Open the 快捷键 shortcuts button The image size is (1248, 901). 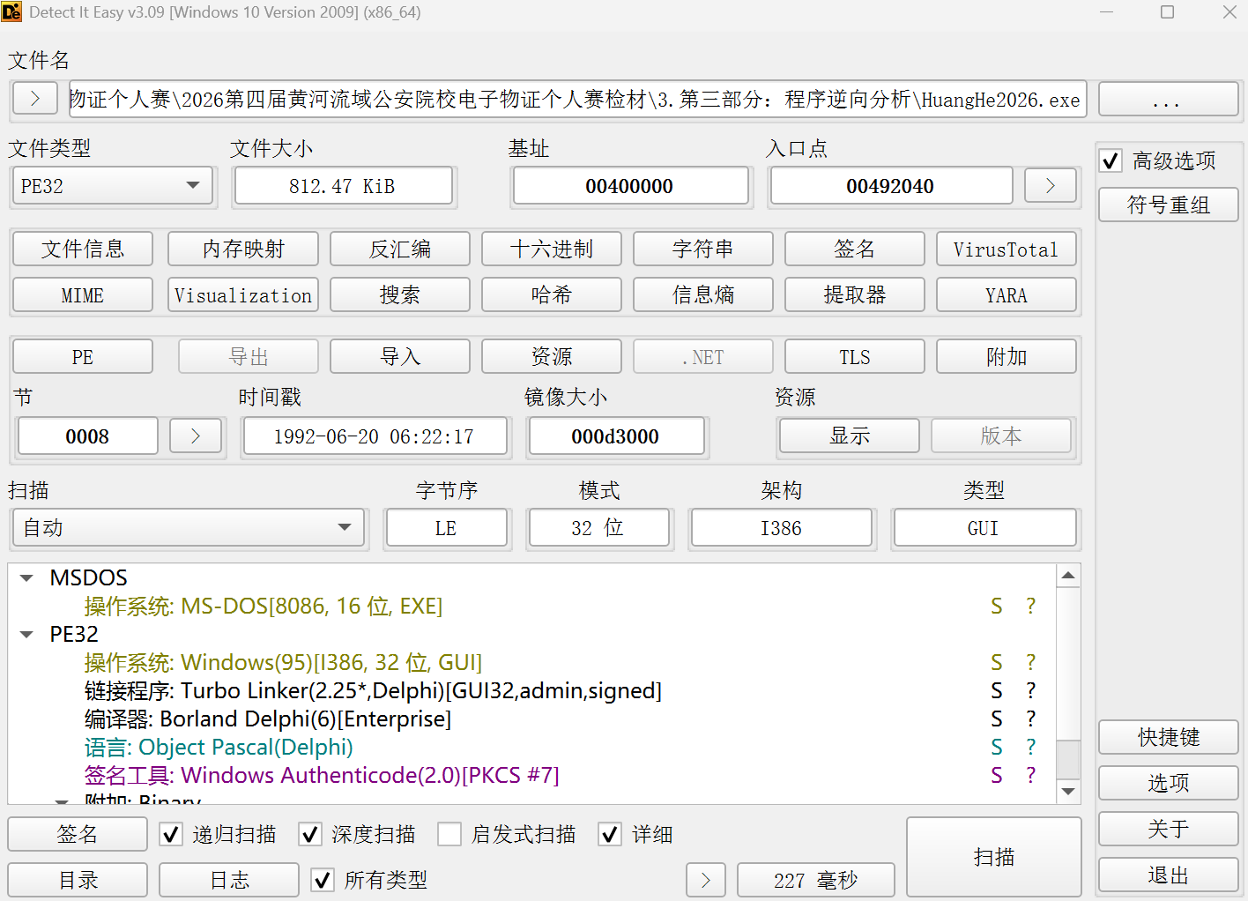(1169, 737)
